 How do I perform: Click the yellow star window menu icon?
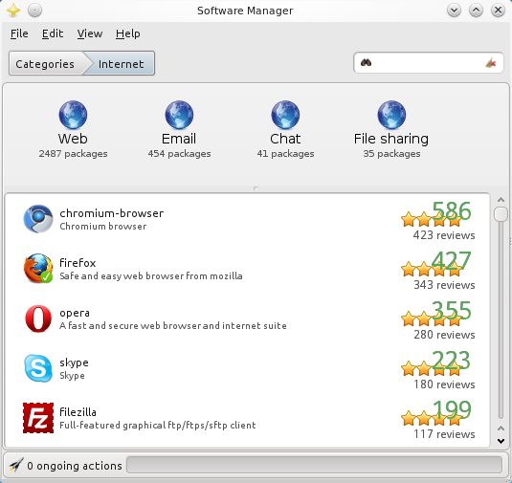[13, 11]
